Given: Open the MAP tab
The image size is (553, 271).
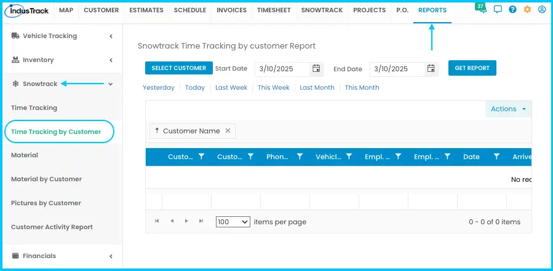Looking at the screenshot, I should 66,10.
